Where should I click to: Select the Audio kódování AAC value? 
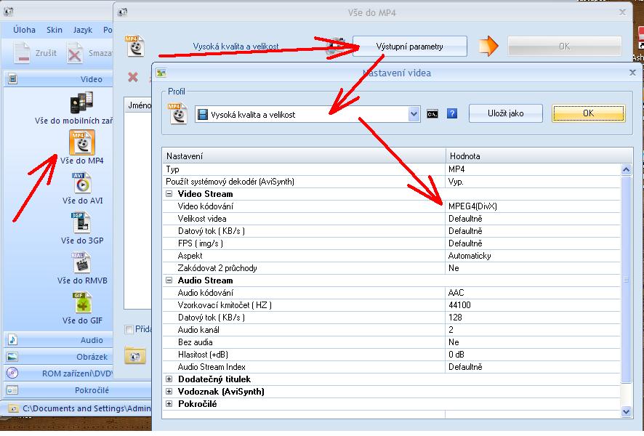(x=456, y=293)
